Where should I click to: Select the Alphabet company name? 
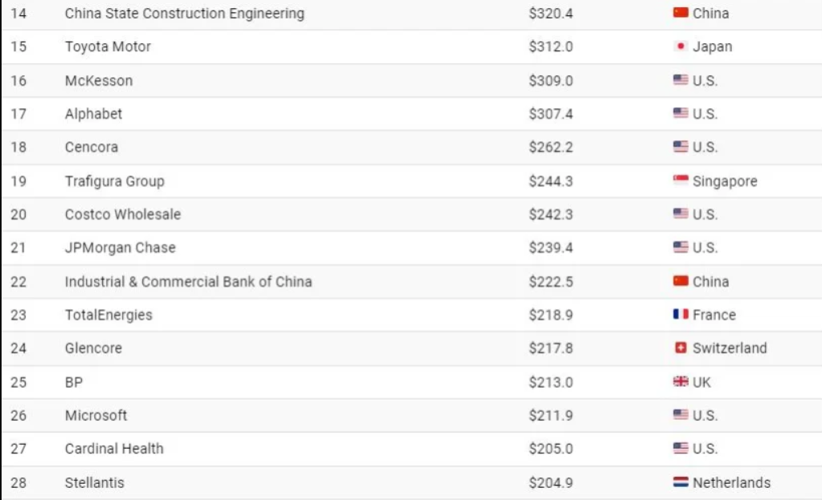[x=93, y=114]
